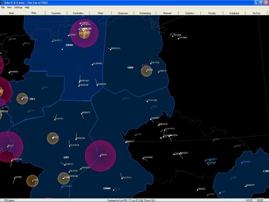Select aircraft HLX216 on the map
The height and width of the screenshot is (202, 269).
[73, 171]
